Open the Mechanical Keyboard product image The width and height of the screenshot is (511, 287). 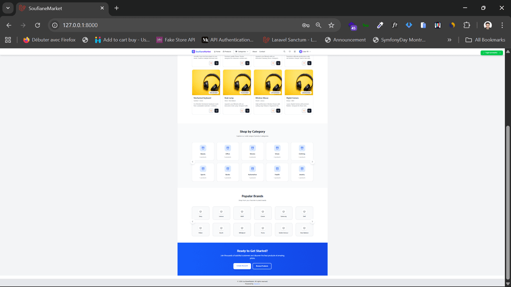point(206,82)
